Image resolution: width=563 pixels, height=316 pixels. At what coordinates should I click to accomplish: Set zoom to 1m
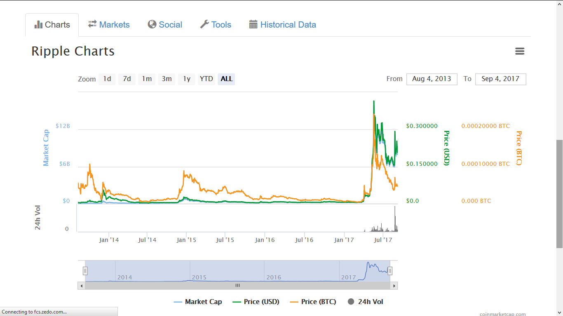click(x=147, y=79)
